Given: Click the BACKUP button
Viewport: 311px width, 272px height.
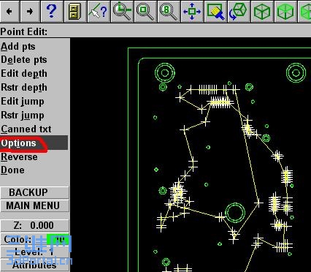Looking at the screenshot, I should (x=34, y=192).
